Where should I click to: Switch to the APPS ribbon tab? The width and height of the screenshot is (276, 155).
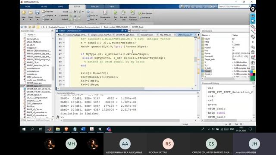[x=60, y=6]
